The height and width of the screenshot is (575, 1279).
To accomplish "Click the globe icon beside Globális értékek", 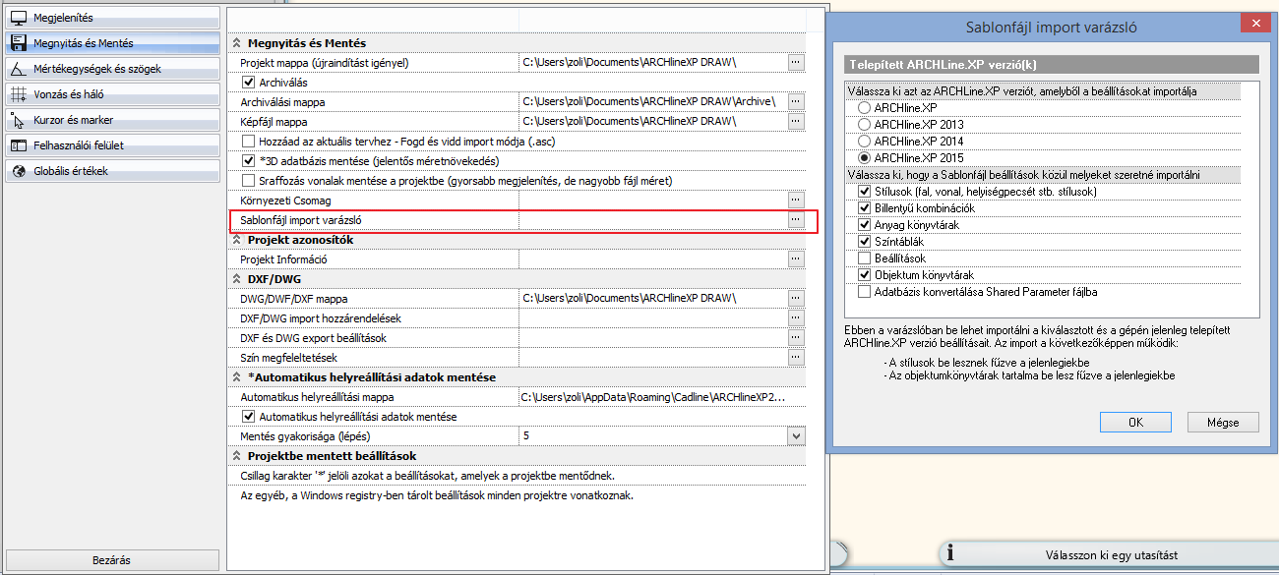I will point(18,171).
